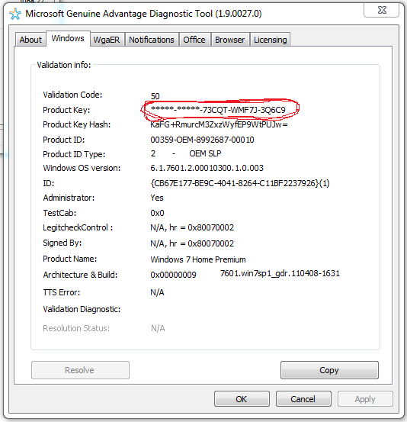Click the OEM SLP product type text
Viewport: 407px width, 422px height.
[205, 153]
